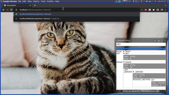The image size is (169, 95).
Task: Click the keyboard layout US indicator
Action: [150, 1]
